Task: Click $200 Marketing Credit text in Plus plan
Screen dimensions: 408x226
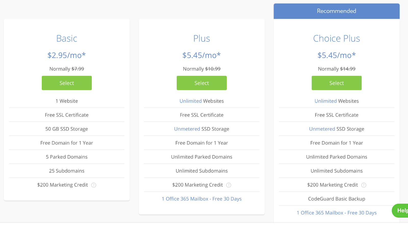Action: coord(197,185)
